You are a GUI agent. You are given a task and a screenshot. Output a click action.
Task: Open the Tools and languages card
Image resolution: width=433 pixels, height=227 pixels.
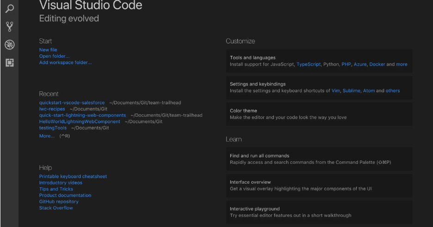[x=319, y=61]
